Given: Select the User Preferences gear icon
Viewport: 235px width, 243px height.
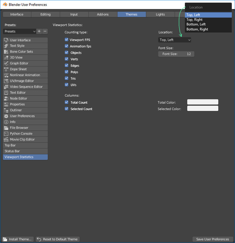Looking at the screenshot, I should tap(6, 116).
